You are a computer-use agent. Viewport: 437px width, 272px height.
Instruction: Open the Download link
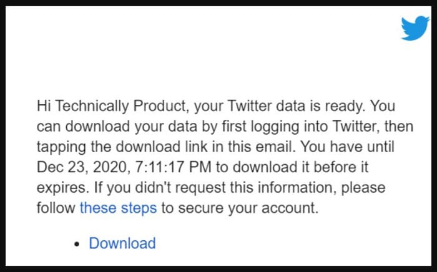pyautogui.click(x=122, y=243)
